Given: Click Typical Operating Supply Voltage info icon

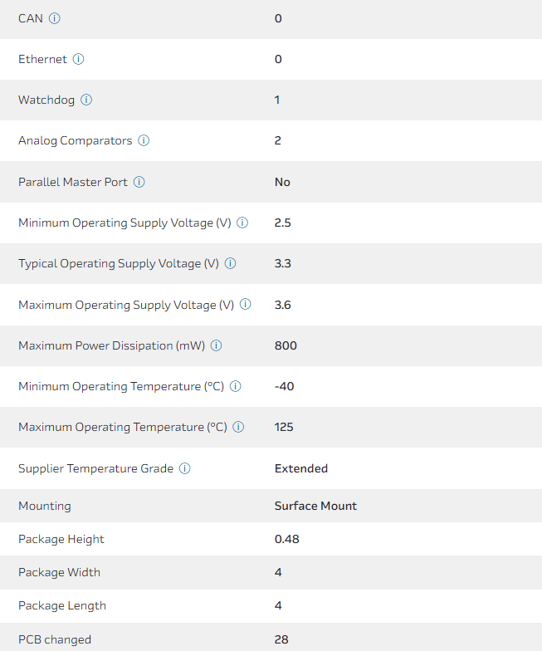Looking at the screenshot, I should 231,263.
